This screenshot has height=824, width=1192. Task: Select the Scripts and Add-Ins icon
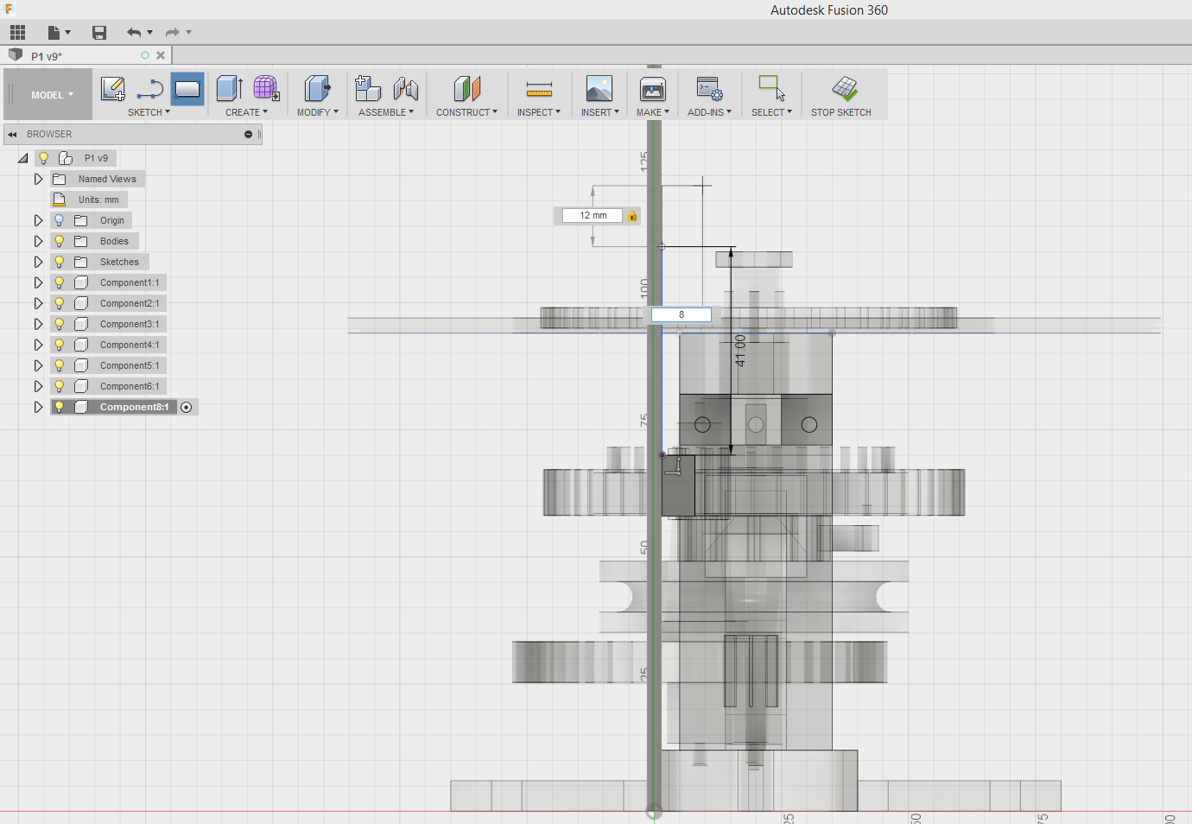(x=709, y=89)
